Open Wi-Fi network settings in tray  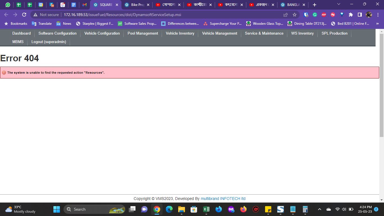pos(338,209)
